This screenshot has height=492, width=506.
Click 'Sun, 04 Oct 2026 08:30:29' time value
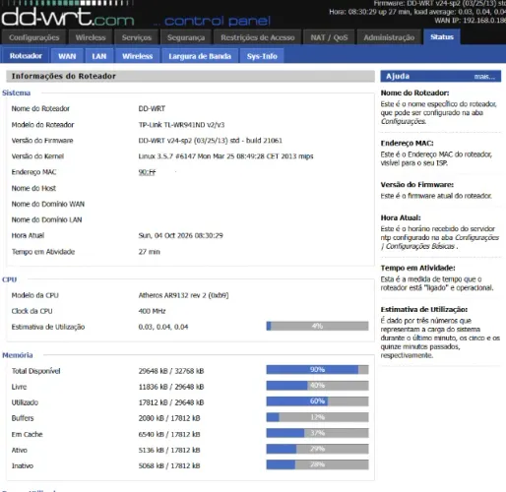pyautogui.click(x=180, y=235)
